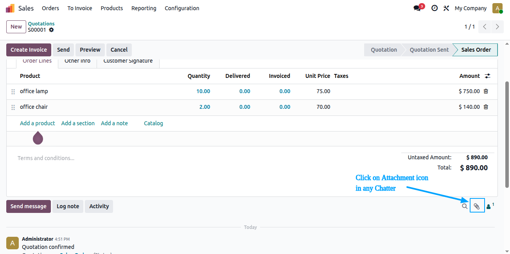Switch to the Customer Signature tab
This screenshot has height=254, width=510.
[x=128, y=61]
